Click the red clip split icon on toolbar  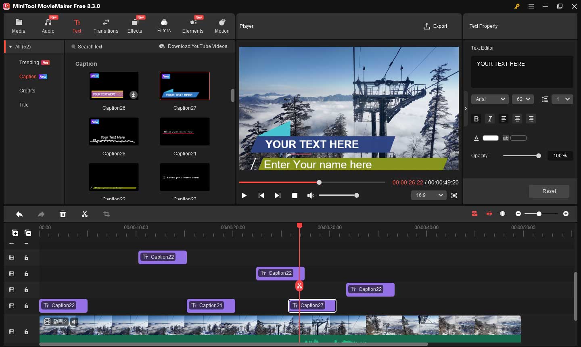point(489,214)
